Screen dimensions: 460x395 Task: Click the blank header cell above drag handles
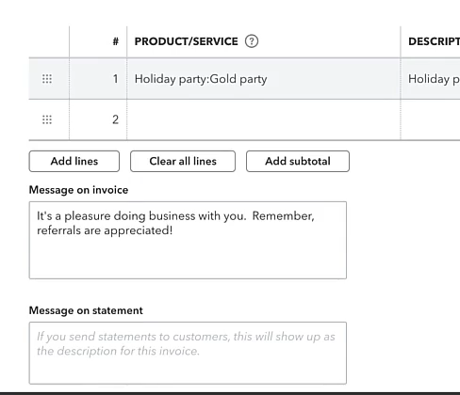49,41
